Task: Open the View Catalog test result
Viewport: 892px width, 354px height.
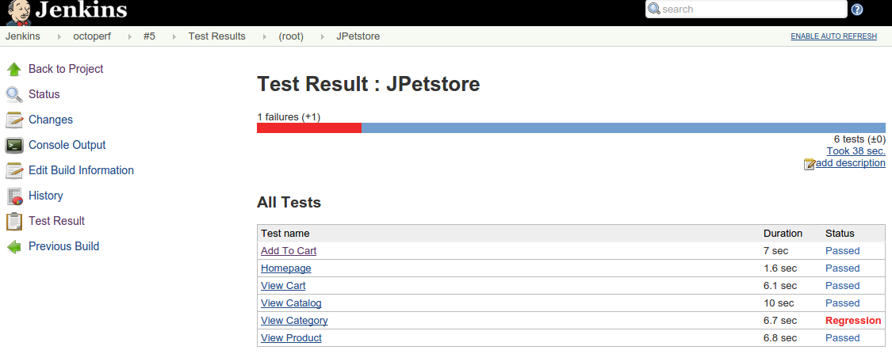Action: click(x=291, y=303)
